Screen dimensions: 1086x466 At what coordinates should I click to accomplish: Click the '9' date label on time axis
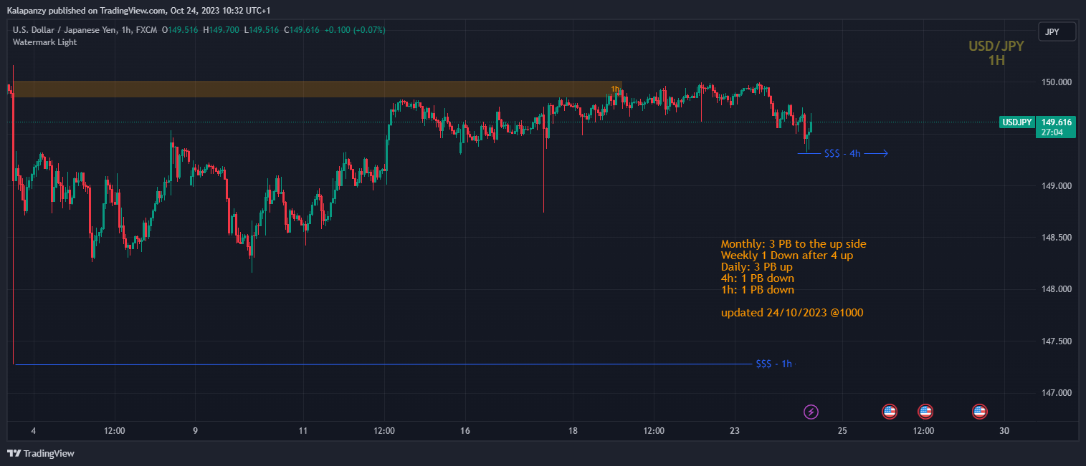(x=195, y=431)
